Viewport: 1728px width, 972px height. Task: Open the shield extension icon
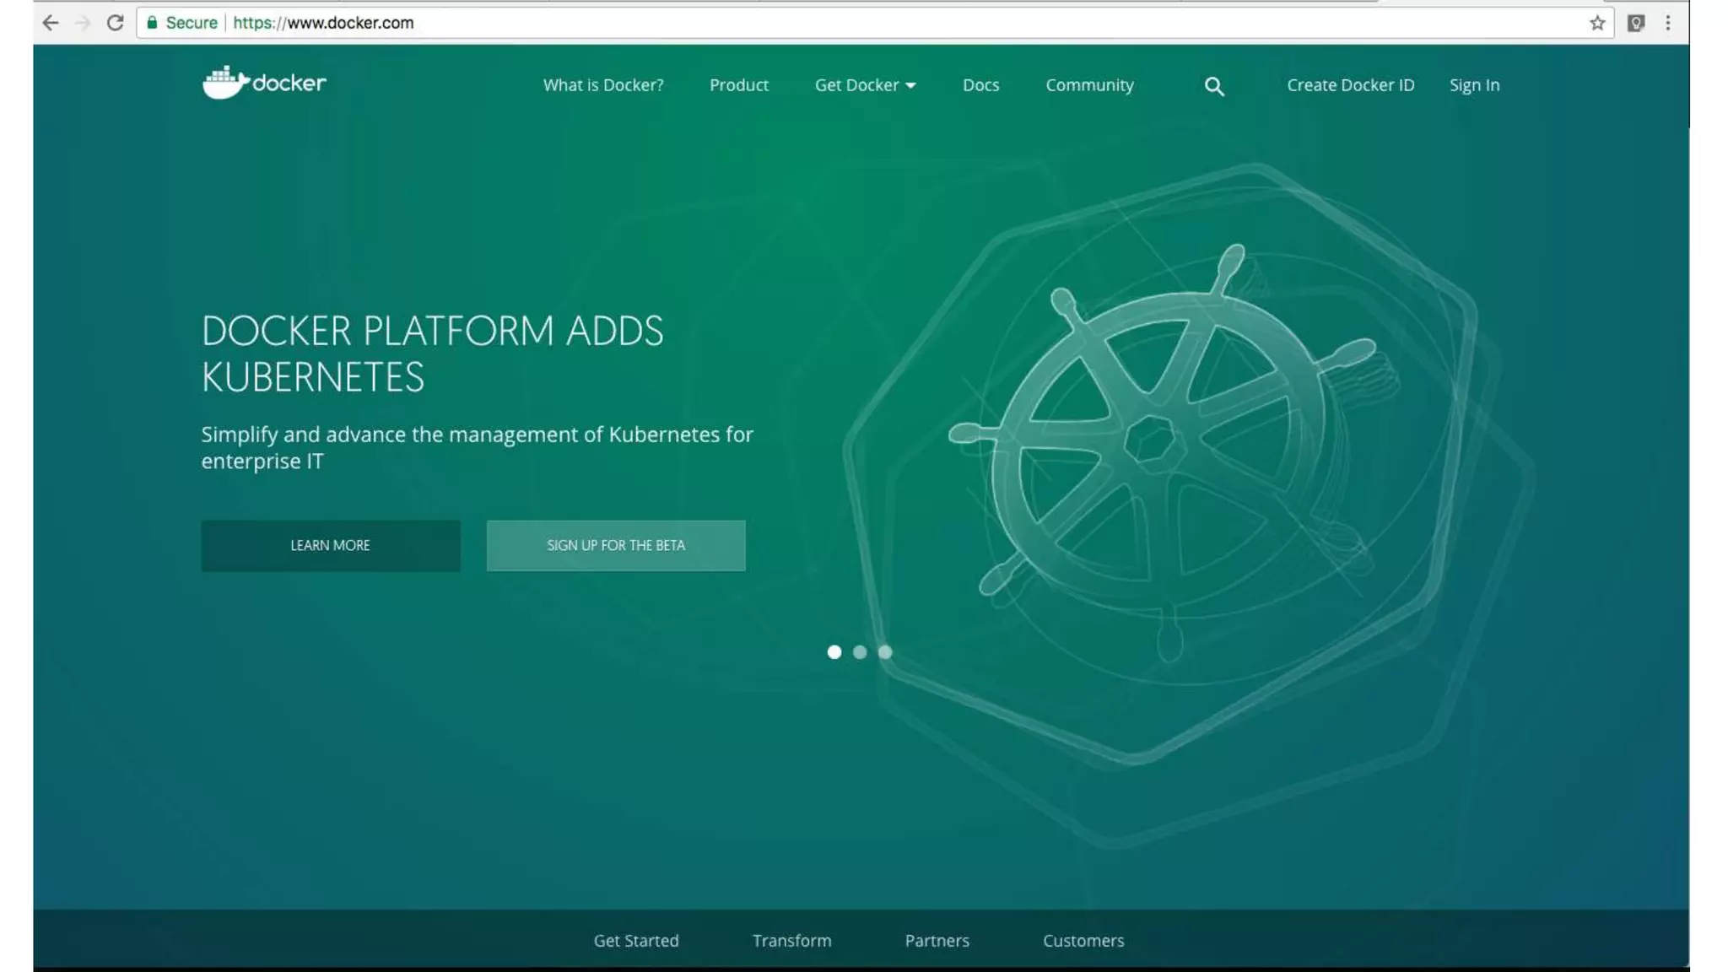pyautogui.click(x=1635, y=23)
